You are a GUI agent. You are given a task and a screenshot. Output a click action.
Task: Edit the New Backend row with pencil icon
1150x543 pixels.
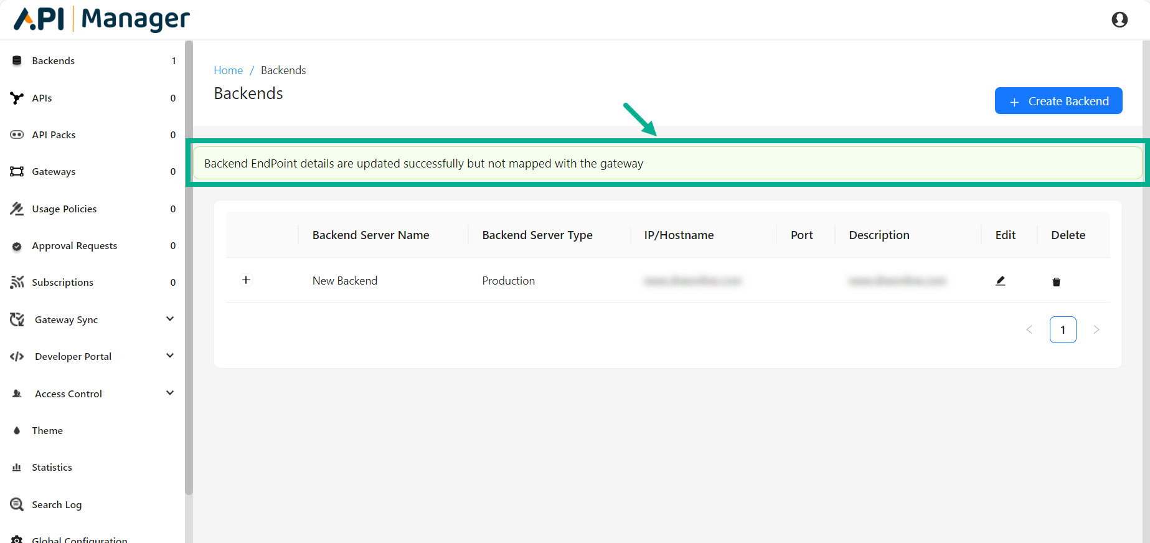pos(1001,281)
